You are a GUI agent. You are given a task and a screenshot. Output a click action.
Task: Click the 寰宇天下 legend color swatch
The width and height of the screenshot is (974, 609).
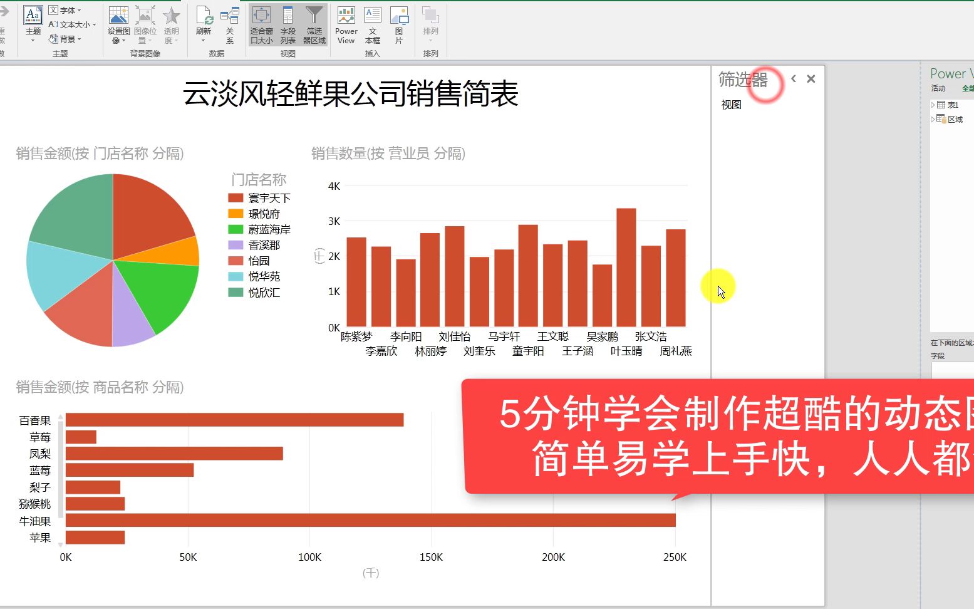[x=236, y=198]
